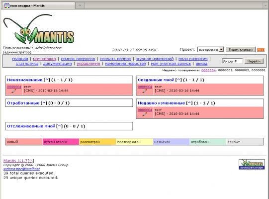Click the Переключиться button
269x199 pixels.
241,49
